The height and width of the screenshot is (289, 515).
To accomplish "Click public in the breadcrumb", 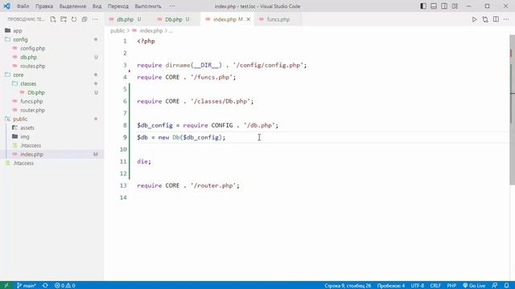I will pyautogui.click(x=117, y=31).
